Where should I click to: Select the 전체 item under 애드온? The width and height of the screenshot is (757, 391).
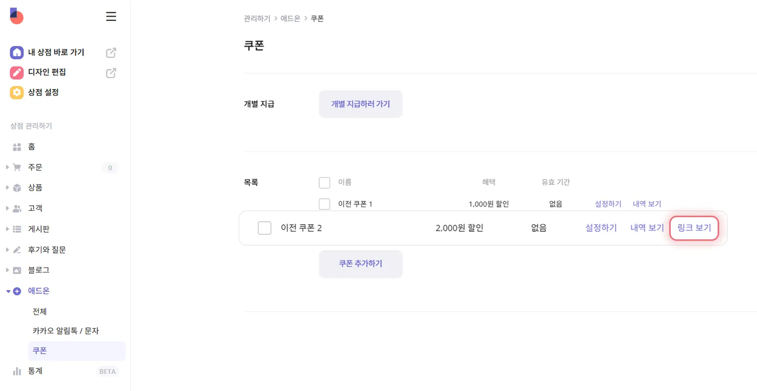click(x=40, y=311)
